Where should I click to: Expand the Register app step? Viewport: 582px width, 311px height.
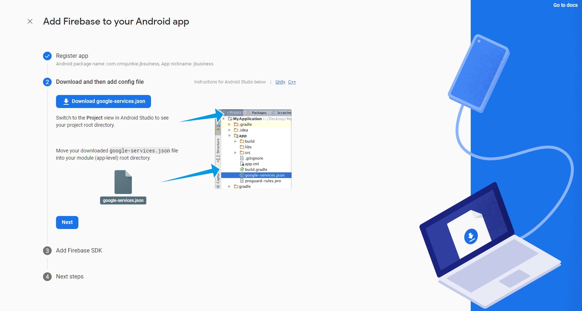(72, 56)
